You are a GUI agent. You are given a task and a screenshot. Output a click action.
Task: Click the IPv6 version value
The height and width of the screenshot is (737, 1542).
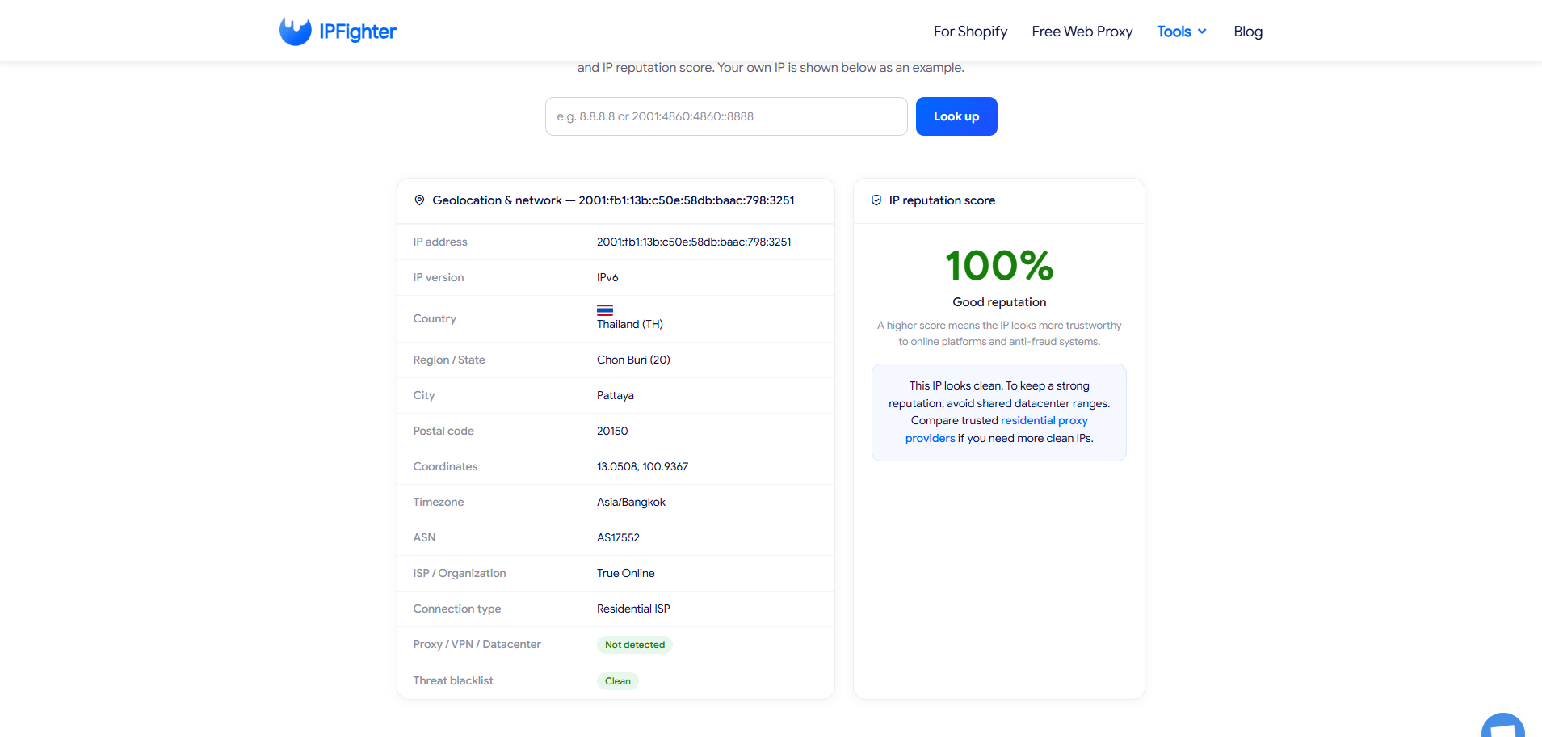pyautogui.click(x=607, y=277)
